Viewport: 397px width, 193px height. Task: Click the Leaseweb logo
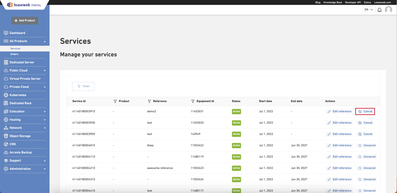pos(24,4)
